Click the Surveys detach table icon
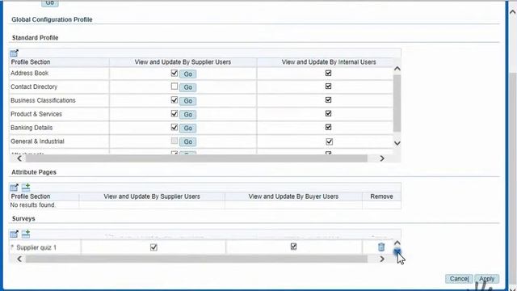 (14, 234)
